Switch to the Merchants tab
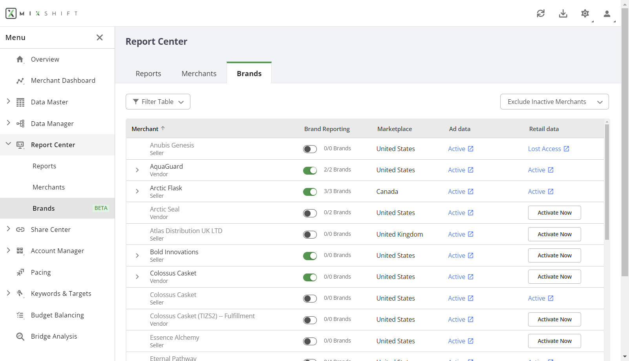This screenshot has height=361, width=629. tap(199, 74)
